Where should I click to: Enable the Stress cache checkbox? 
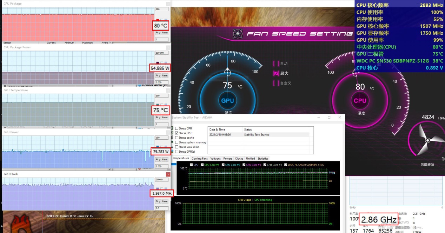[177, 138]
